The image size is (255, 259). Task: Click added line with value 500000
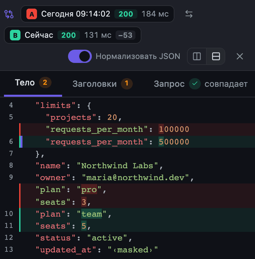click(x=137, y=142)
